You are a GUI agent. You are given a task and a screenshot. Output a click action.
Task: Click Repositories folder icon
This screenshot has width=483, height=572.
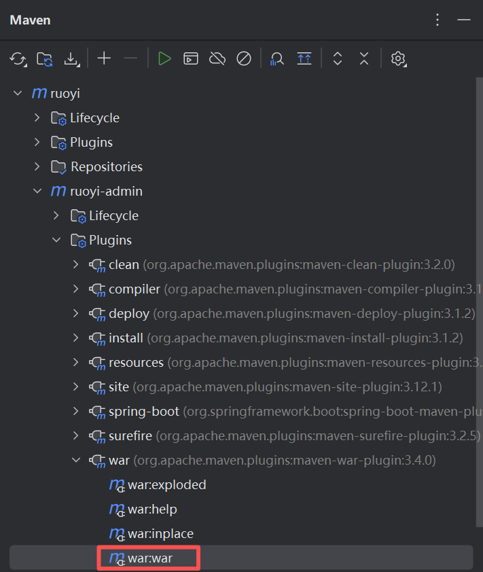(58, 167)
